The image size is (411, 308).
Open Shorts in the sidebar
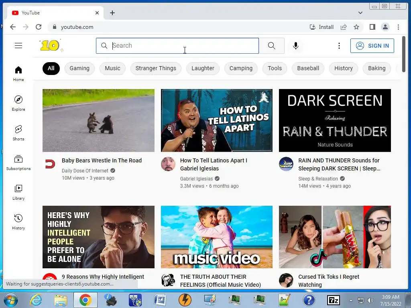(x=18, y=133)
